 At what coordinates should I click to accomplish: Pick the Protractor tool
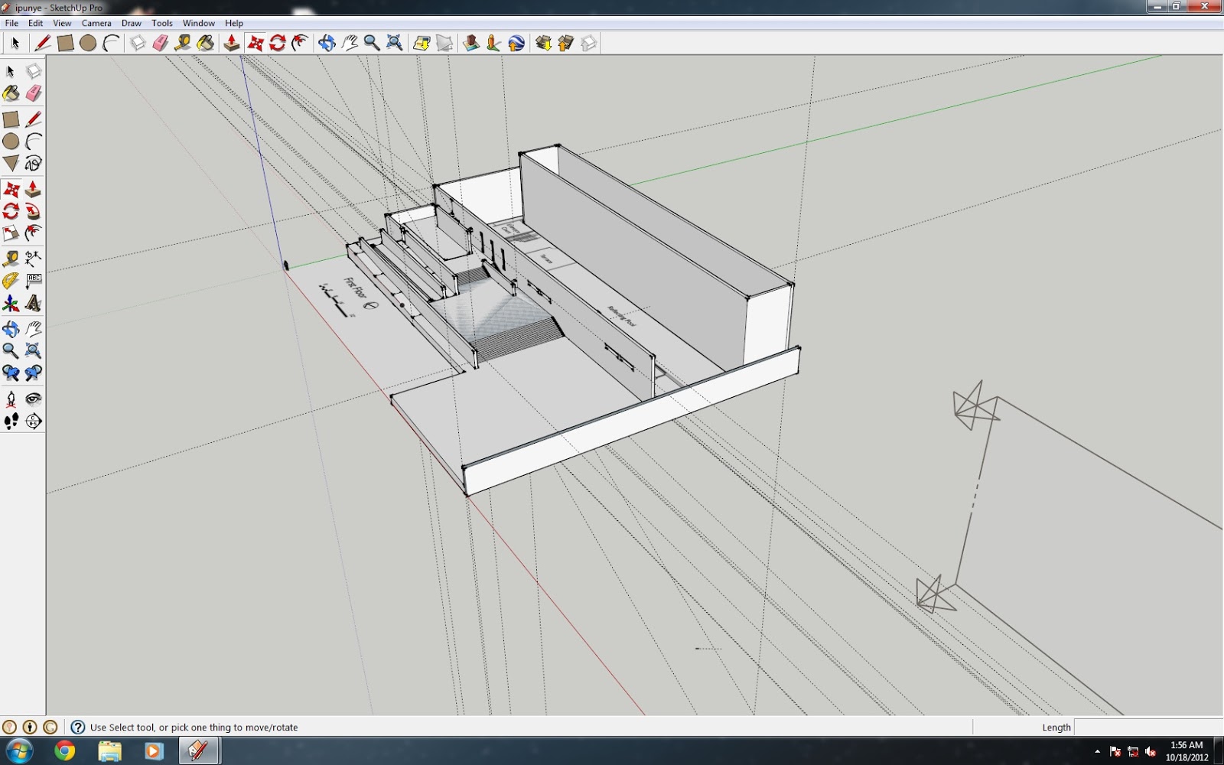tap(11, 281)
